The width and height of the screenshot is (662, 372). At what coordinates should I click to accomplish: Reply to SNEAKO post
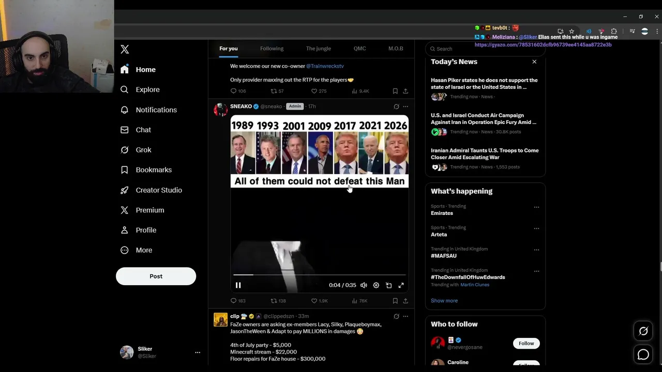238,301
